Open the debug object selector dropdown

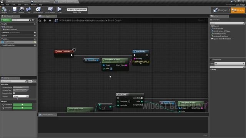pos(77,10)
